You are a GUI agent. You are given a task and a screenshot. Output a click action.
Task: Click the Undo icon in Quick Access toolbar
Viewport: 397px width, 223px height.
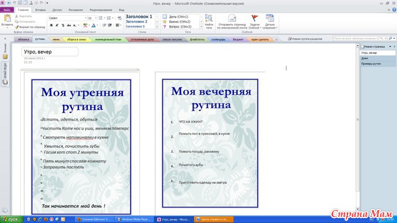15,3
